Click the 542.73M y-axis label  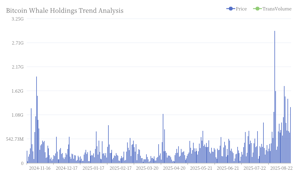15,139
